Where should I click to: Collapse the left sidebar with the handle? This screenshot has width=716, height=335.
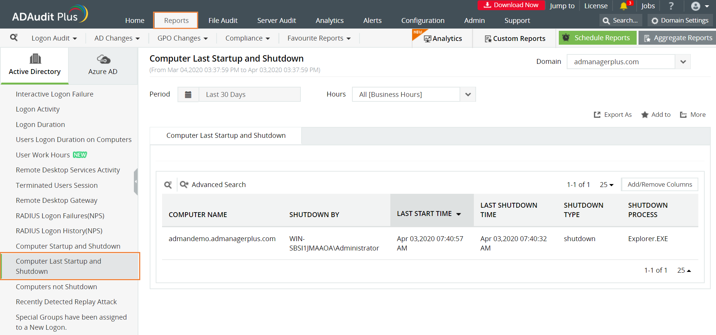click(x=136, y=182)
